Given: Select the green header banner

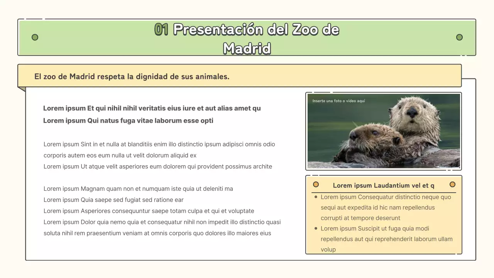Looking at the screenshot, I should click(247, 37).
